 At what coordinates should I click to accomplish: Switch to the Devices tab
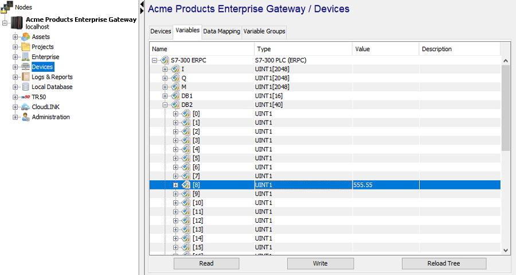coord(161,31)
